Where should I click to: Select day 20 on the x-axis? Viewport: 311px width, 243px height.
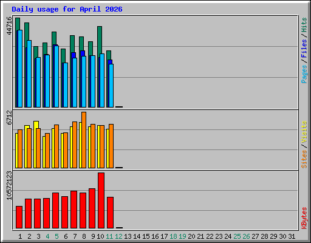coord(191,236)
